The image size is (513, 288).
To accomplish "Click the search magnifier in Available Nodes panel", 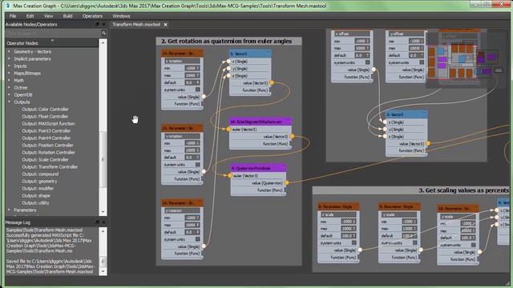I will 103,33.
